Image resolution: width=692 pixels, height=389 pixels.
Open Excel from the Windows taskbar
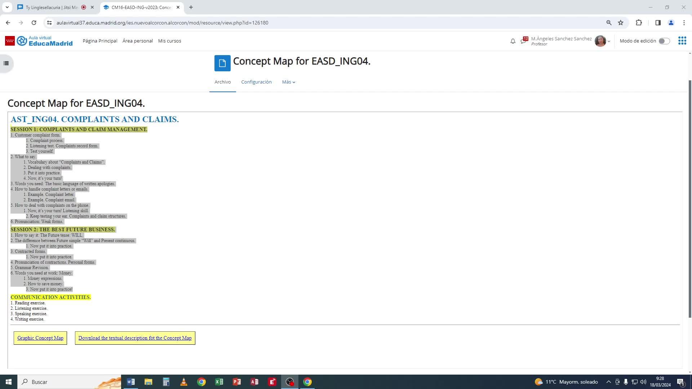coord(219,382)
